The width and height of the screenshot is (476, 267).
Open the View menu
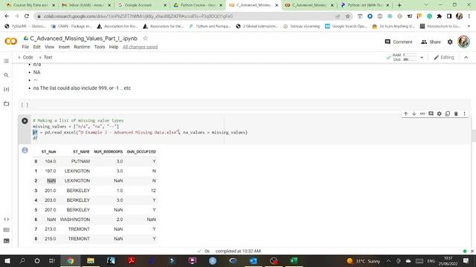click(x=50, y=47)
